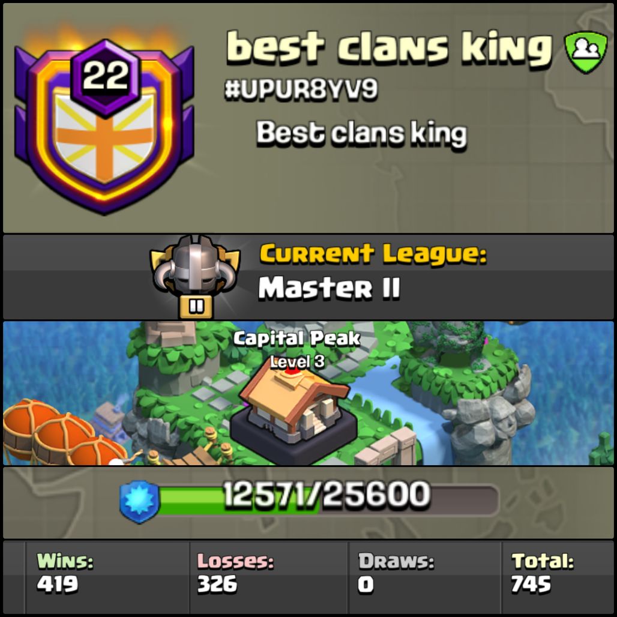Tap the Total stat showing 745
Viewport: 617px width, 617px height.
(x=542, y=573)
